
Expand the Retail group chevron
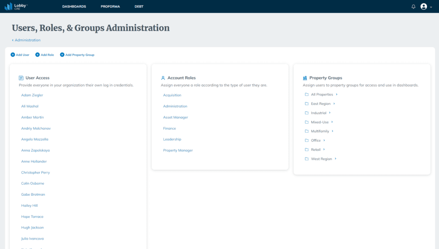(x=324, y=150)
